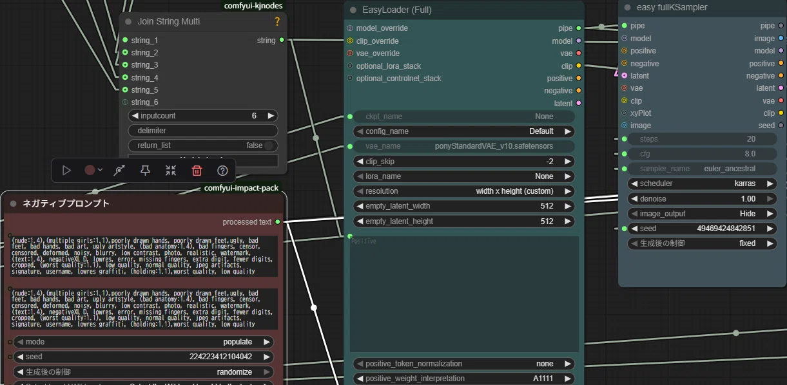This screenshot has width=787, height=385.
Task: Click the delimiter input field
Action: pos(203,131)
